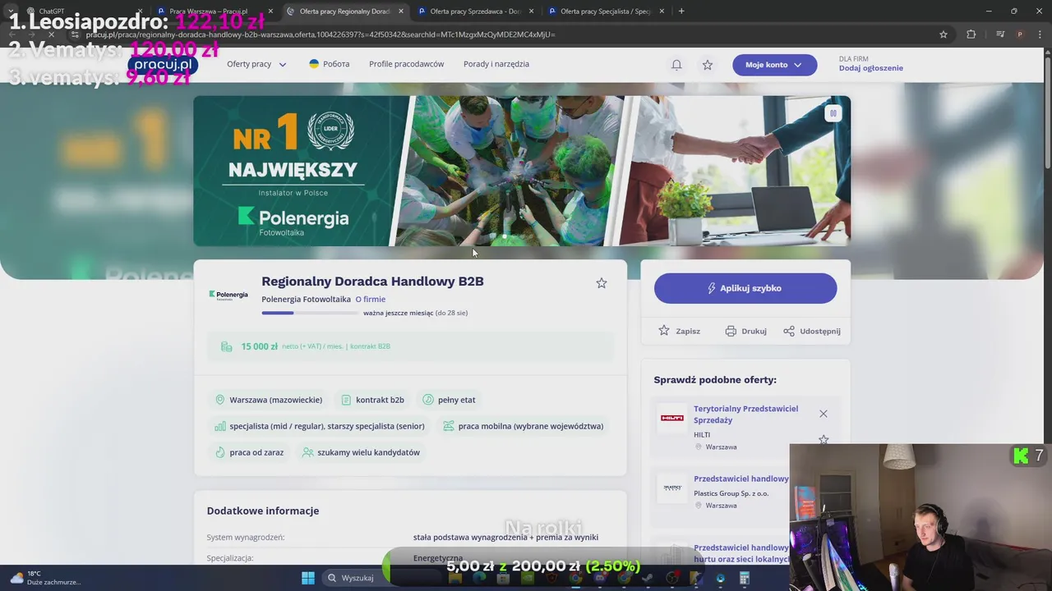Screen dimensions: 1052x591
Task: Close the Oferta pracy Specjalista tab
Action: click(x=662, y=11)
